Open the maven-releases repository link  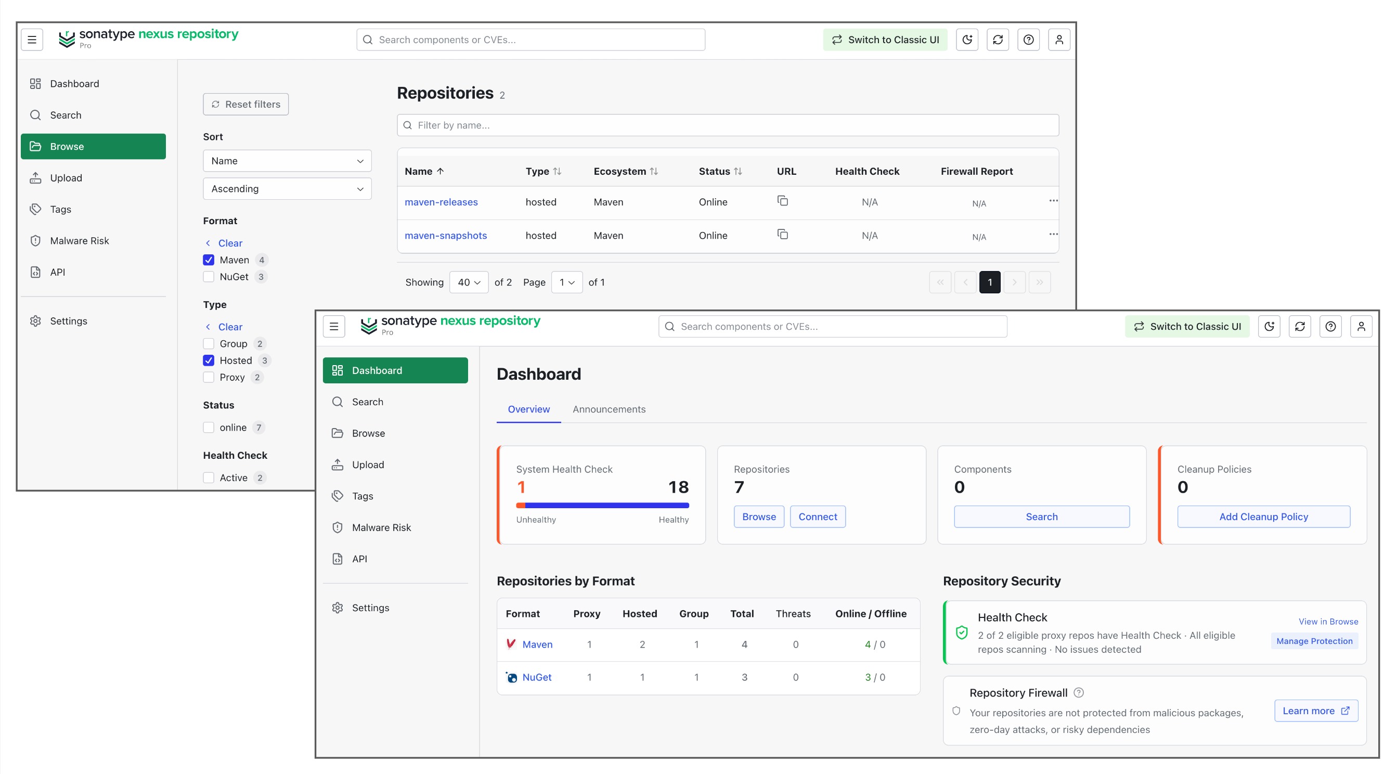coord(442,202)
